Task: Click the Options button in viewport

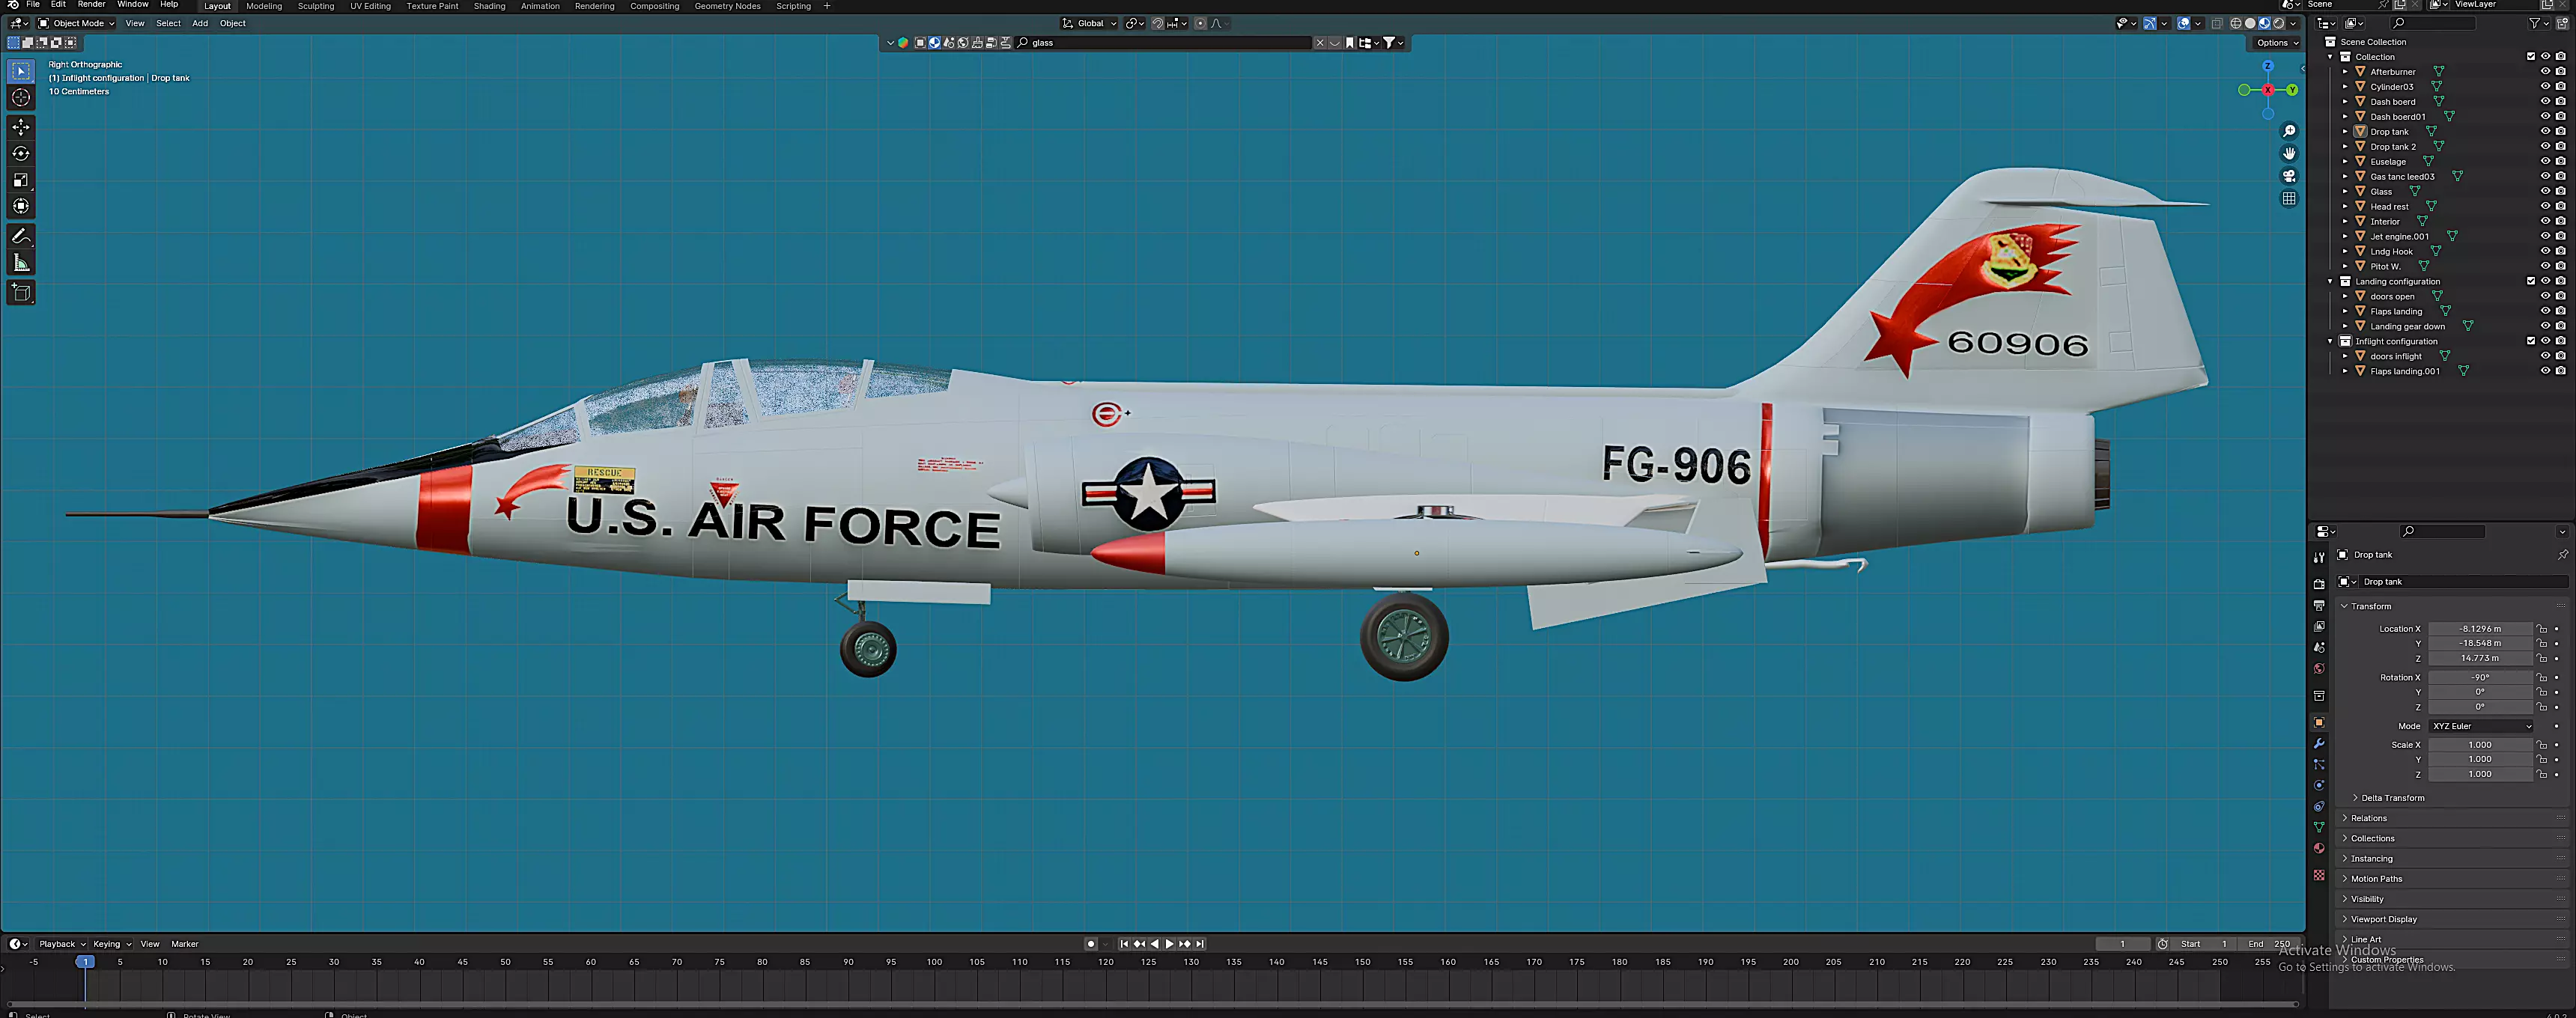Action: point(2277,42)
